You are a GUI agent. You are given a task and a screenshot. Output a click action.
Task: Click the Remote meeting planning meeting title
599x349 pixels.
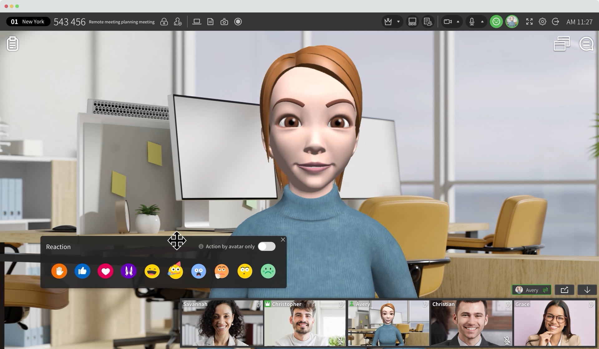[x=122, y=22]
